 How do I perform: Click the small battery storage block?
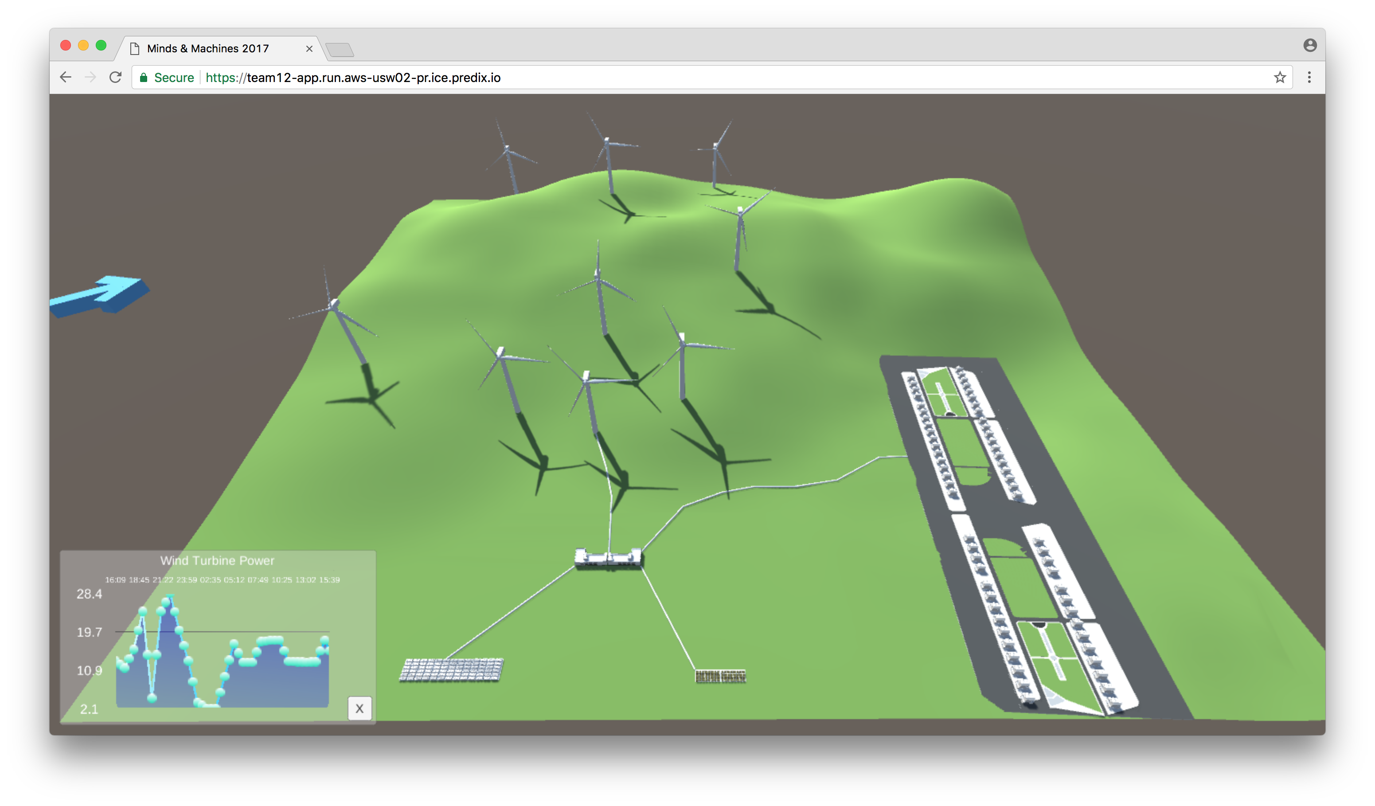pos(720,677)
